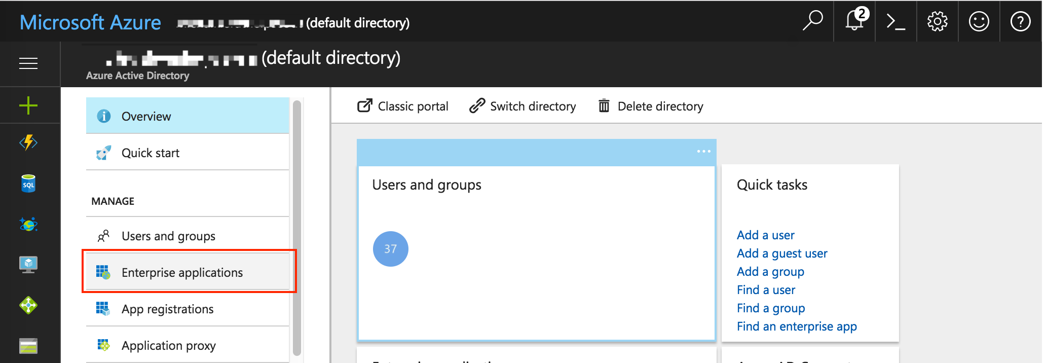The height and width of the screenshot is (363, 1046).
Task: Click the menu panel vertical scrollbar
Action: coord(297,228)
